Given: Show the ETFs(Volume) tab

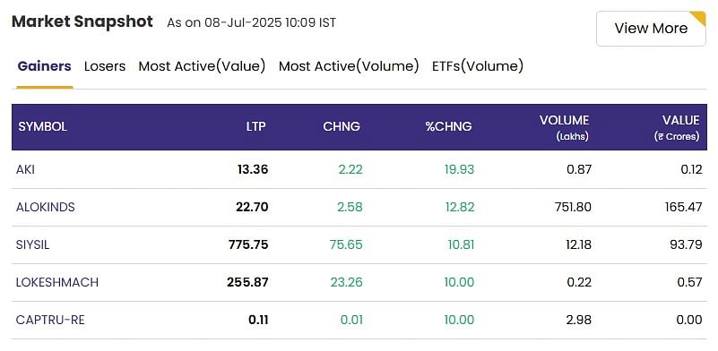Looking at the screenshot, I should click(x=478, y=66).
